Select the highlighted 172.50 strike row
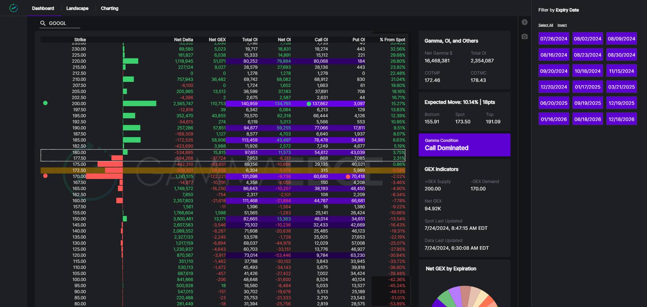647x307 pixels. tap(222, 171)
